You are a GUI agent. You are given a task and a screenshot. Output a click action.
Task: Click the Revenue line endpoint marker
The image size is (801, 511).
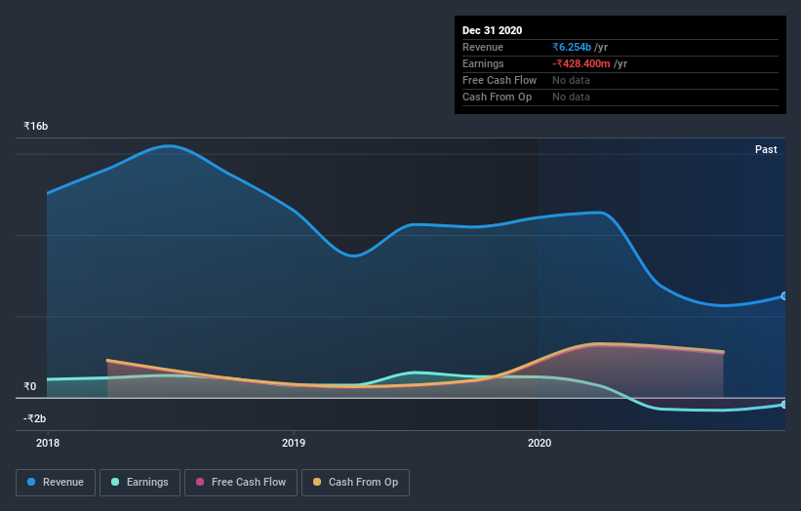784,296
